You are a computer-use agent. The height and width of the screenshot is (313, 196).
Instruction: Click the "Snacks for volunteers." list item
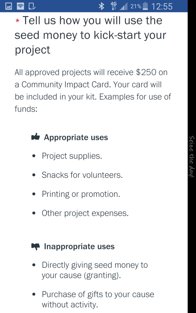82,175
